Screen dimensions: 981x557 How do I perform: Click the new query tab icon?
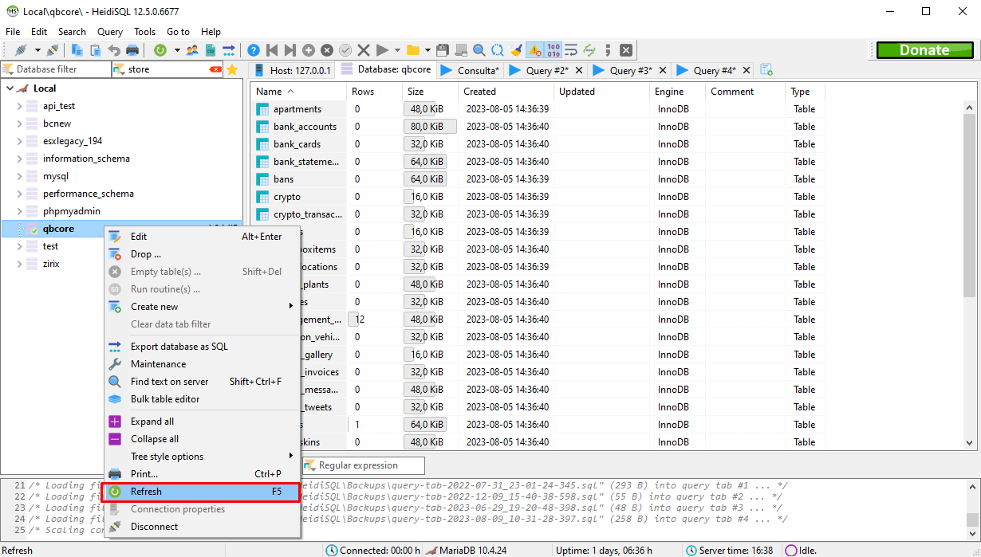click(766, 70)
